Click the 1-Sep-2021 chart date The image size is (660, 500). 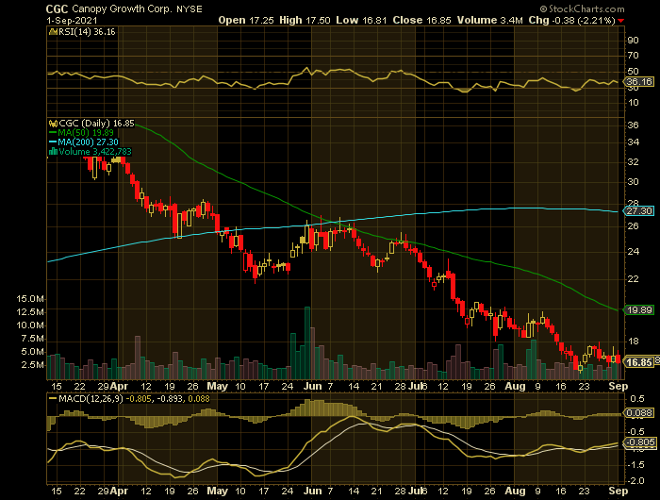[x=72, y=20]
